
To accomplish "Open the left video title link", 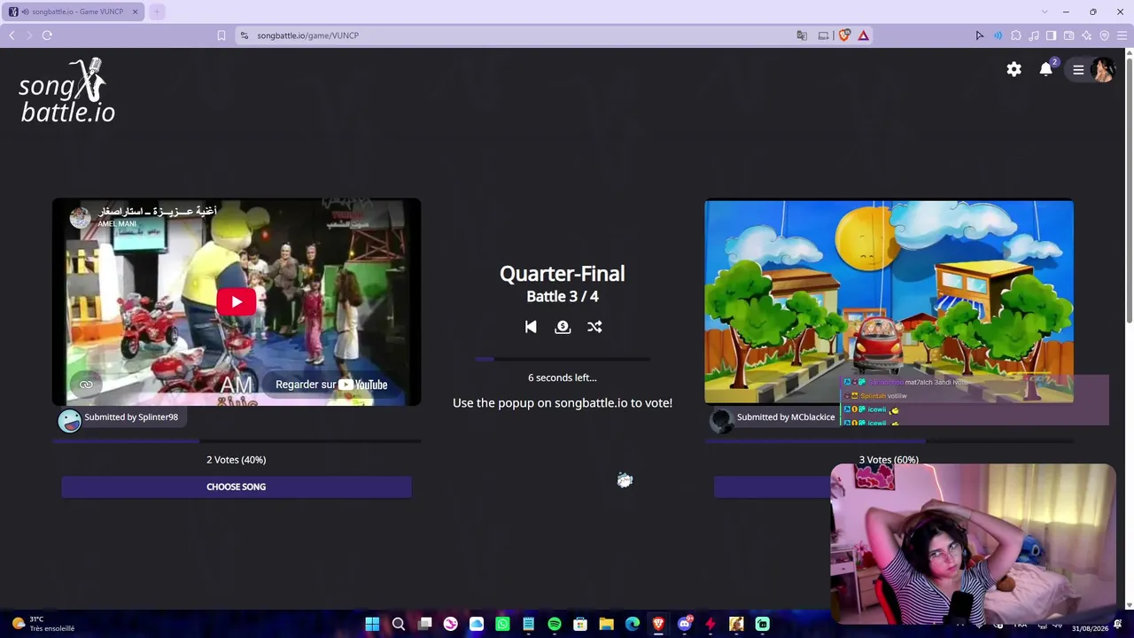I will click(158, 211).
